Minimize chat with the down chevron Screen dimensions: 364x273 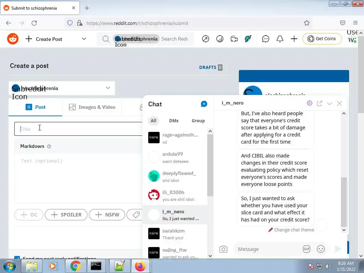point(330,103)
